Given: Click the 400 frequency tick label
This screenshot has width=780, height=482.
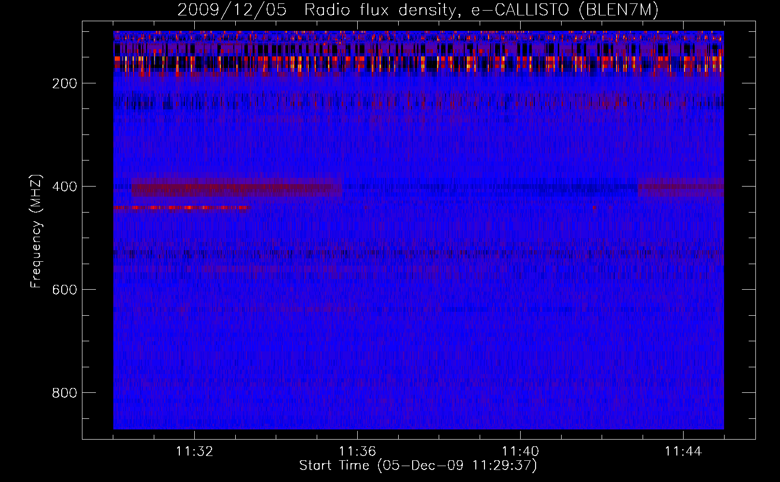Looking at the screenshot, I should click(x=65, y=187).
